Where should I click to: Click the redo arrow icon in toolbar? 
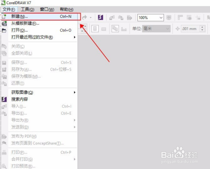pos(85,18)
